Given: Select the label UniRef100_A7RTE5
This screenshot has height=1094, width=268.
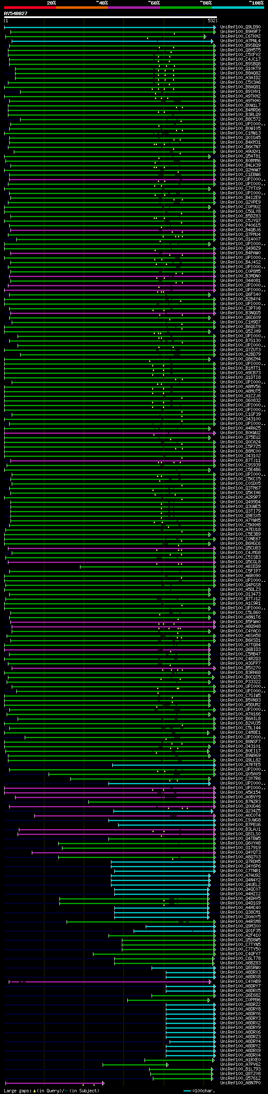Looking at the screenshot, I should click(240, 765).
